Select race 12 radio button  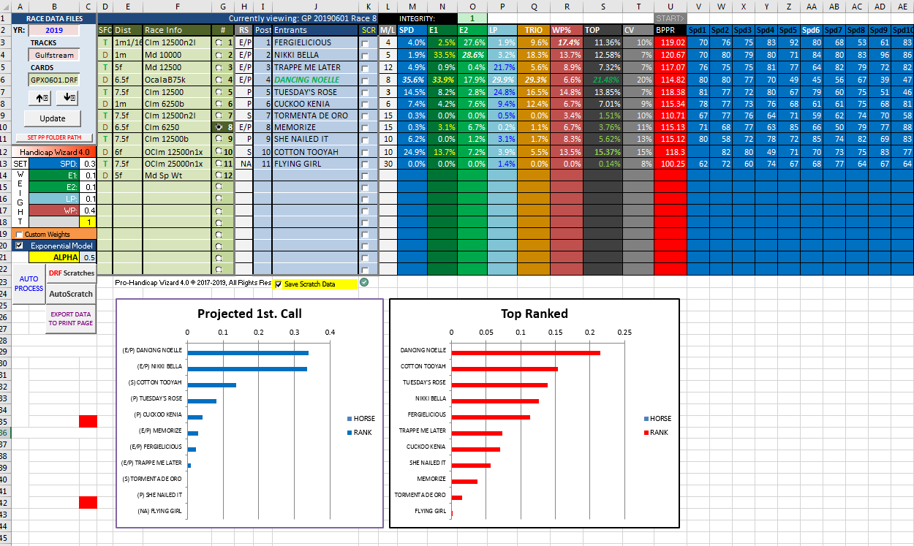(220, 175)
